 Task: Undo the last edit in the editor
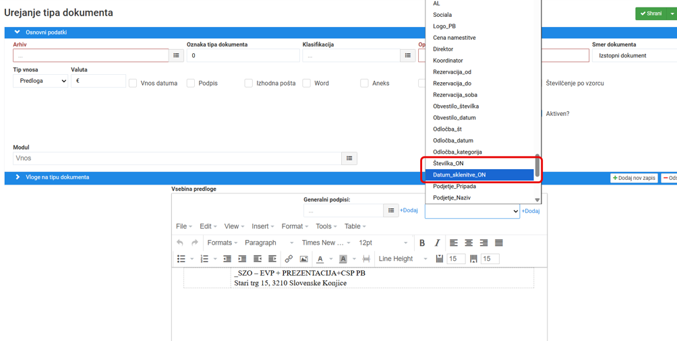point(180,243)
